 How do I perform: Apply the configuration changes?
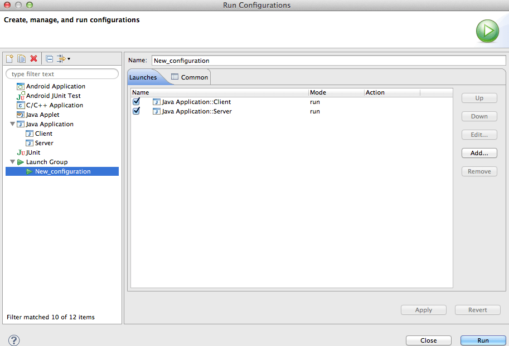pyautogui.click(x=423, y=310)
